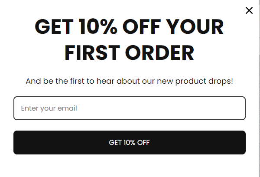Click the 'Enter your email' placeholder text
This screenshot has width=260, height=177.
coord(49,108)
